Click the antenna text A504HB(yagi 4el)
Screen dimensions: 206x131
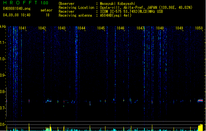coord(116,15)
